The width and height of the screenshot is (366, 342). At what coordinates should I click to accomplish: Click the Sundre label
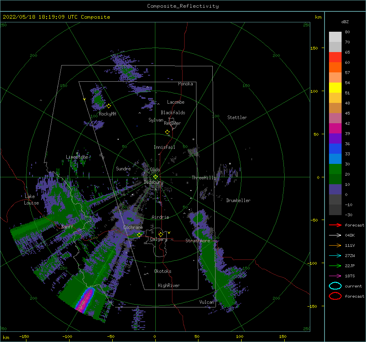[x=123, y=168]
